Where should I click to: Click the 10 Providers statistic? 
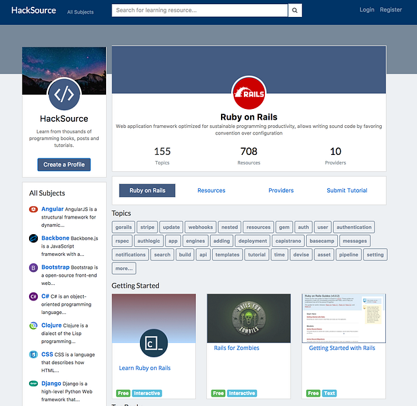point(335,156)
